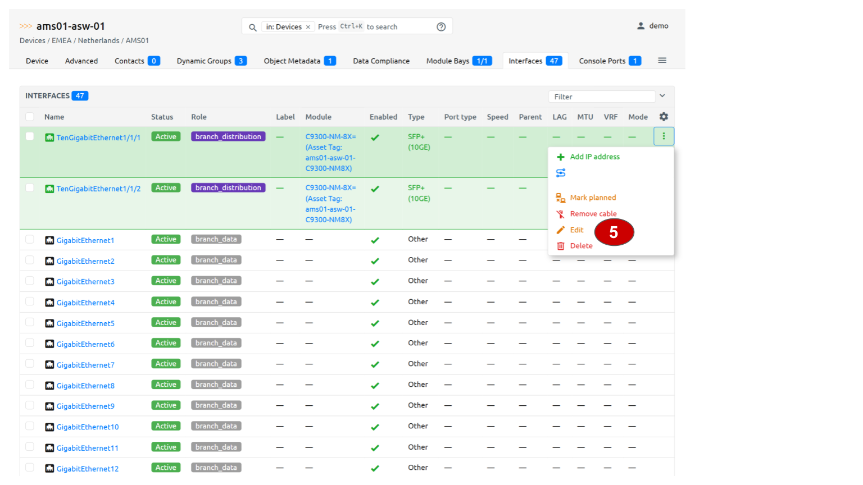The width and height of the screenshot is (863, 485).
Task: Click the Nautobot chevrons logo icon
Action: pos(26,26)
